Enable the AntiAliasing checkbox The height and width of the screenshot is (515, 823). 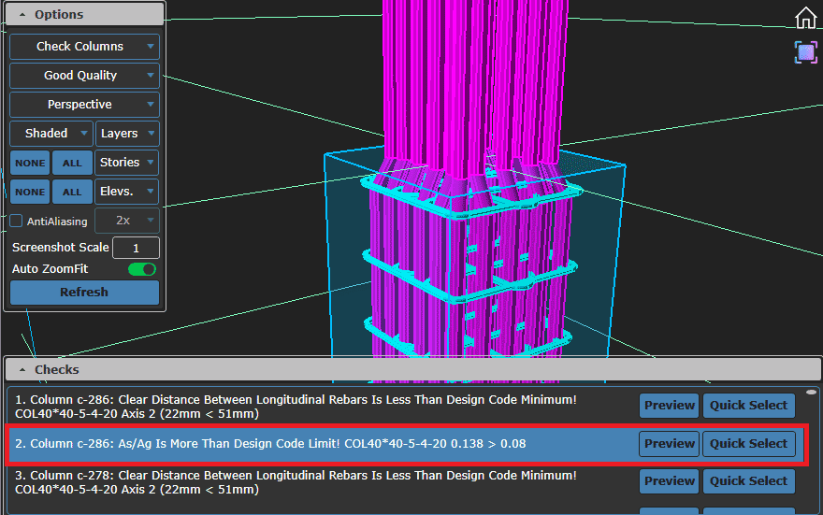coord(17,222)
